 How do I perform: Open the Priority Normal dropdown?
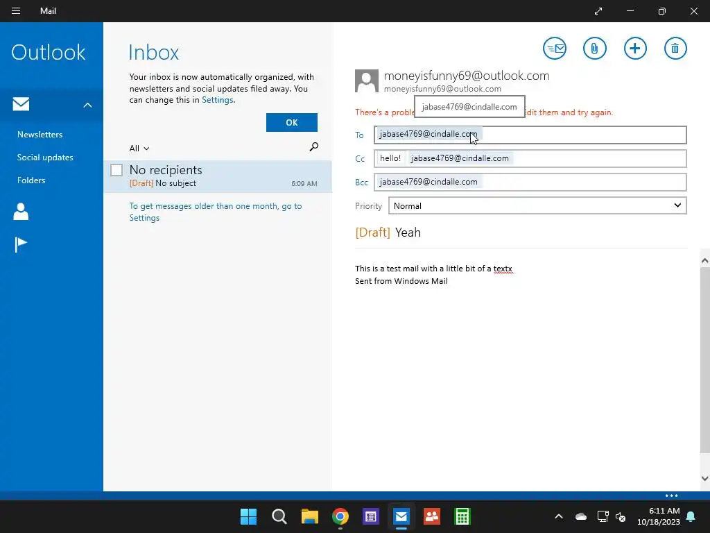click(537, 205)
